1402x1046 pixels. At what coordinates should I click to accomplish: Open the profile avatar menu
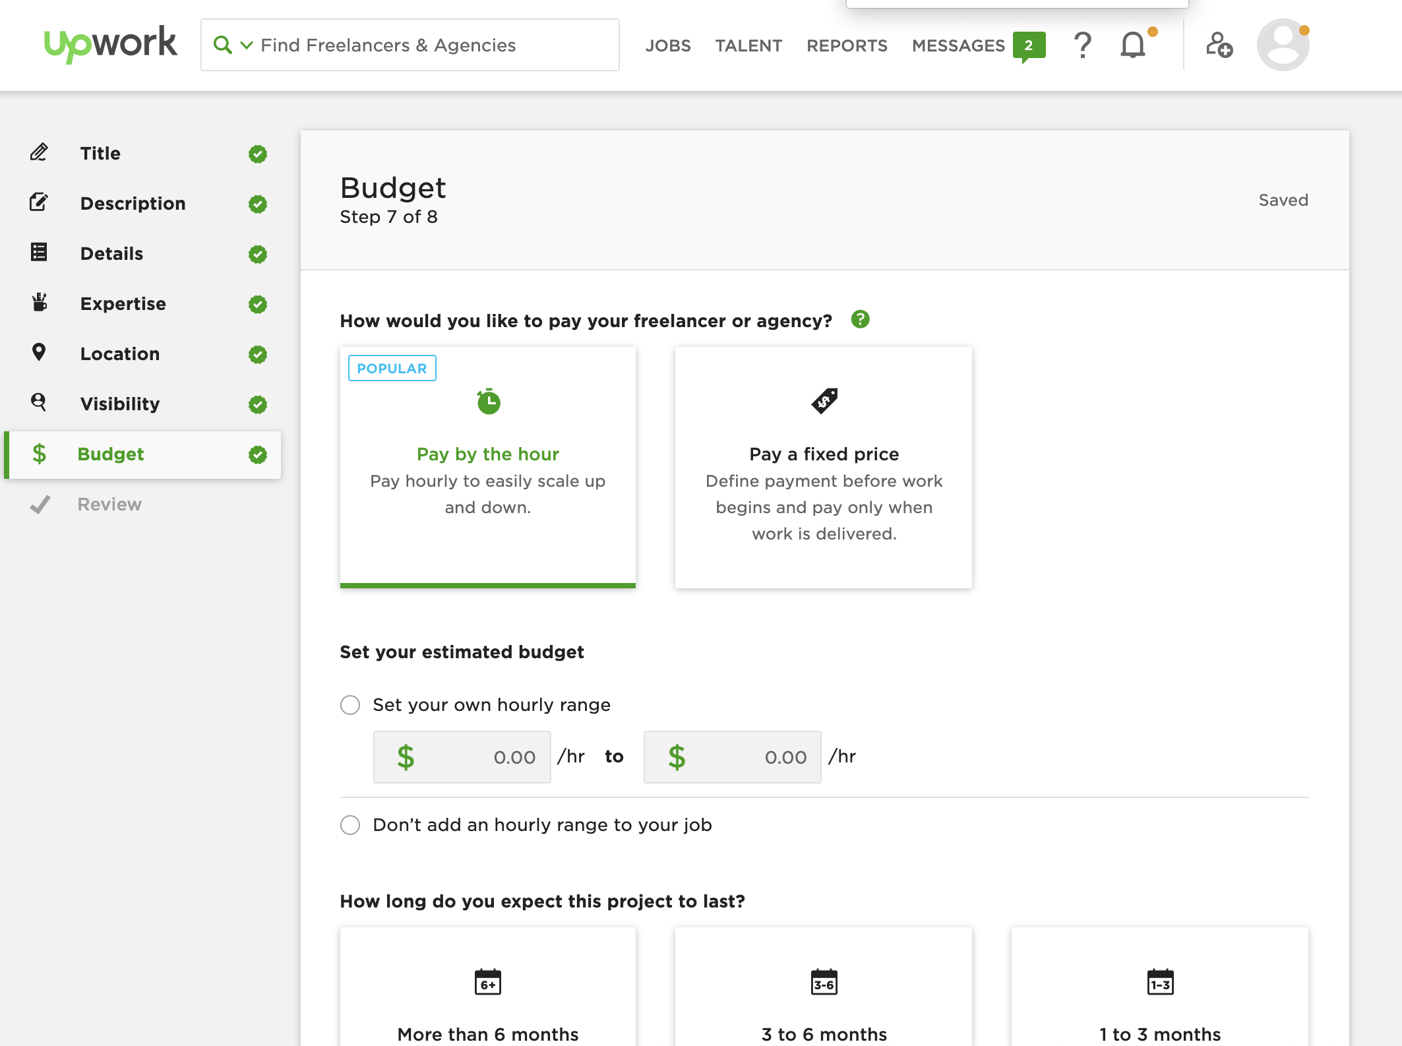tap(1283, 46)
